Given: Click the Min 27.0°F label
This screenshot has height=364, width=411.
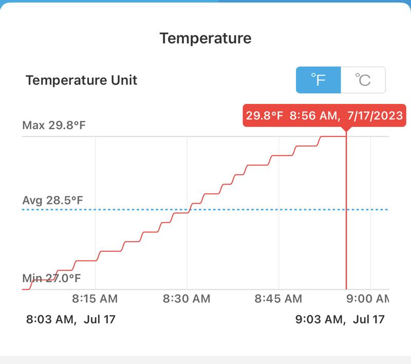Looking at the screenshot, I should click(x=51, y=279).
